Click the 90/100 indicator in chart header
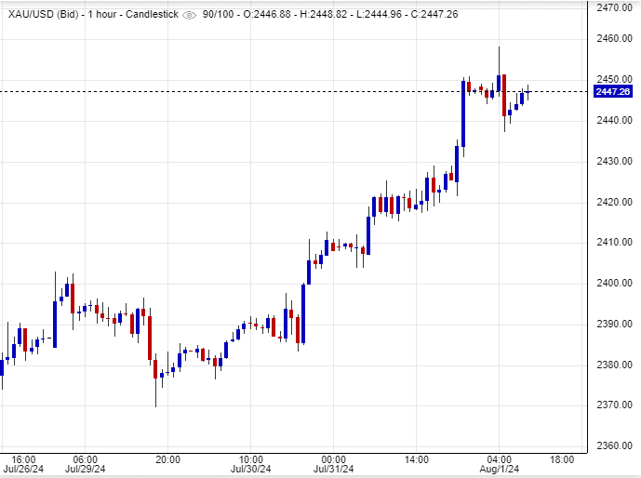Viewport: 641px width, 478px height. coord(219,16)
